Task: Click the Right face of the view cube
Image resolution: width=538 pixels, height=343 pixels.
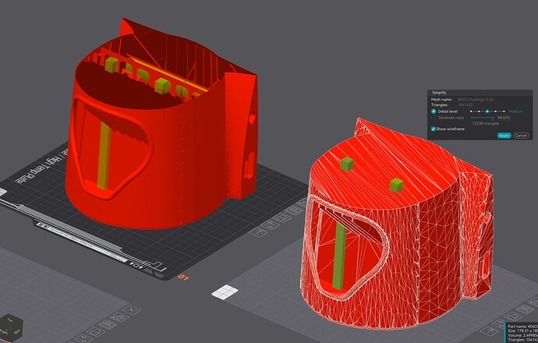Action: coord(16,332)
